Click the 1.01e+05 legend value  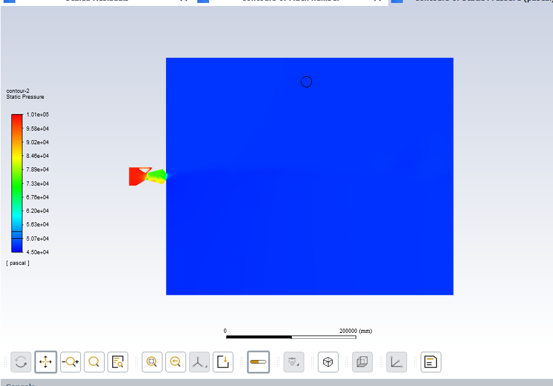[x=37, y=115]
